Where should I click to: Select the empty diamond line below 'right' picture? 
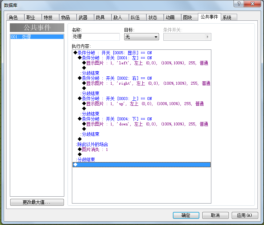[142, 88]
